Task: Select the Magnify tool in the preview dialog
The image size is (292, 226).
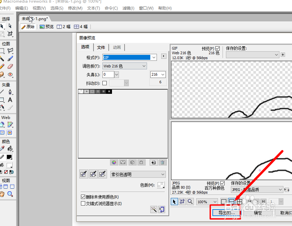Action: point(190,202)
